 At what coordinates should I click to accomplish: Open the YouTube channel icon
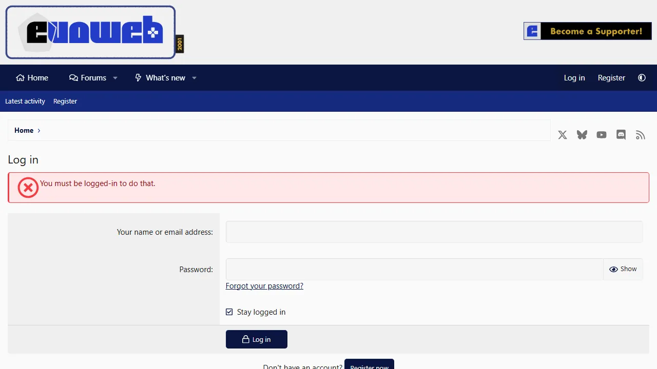[601, 135]
